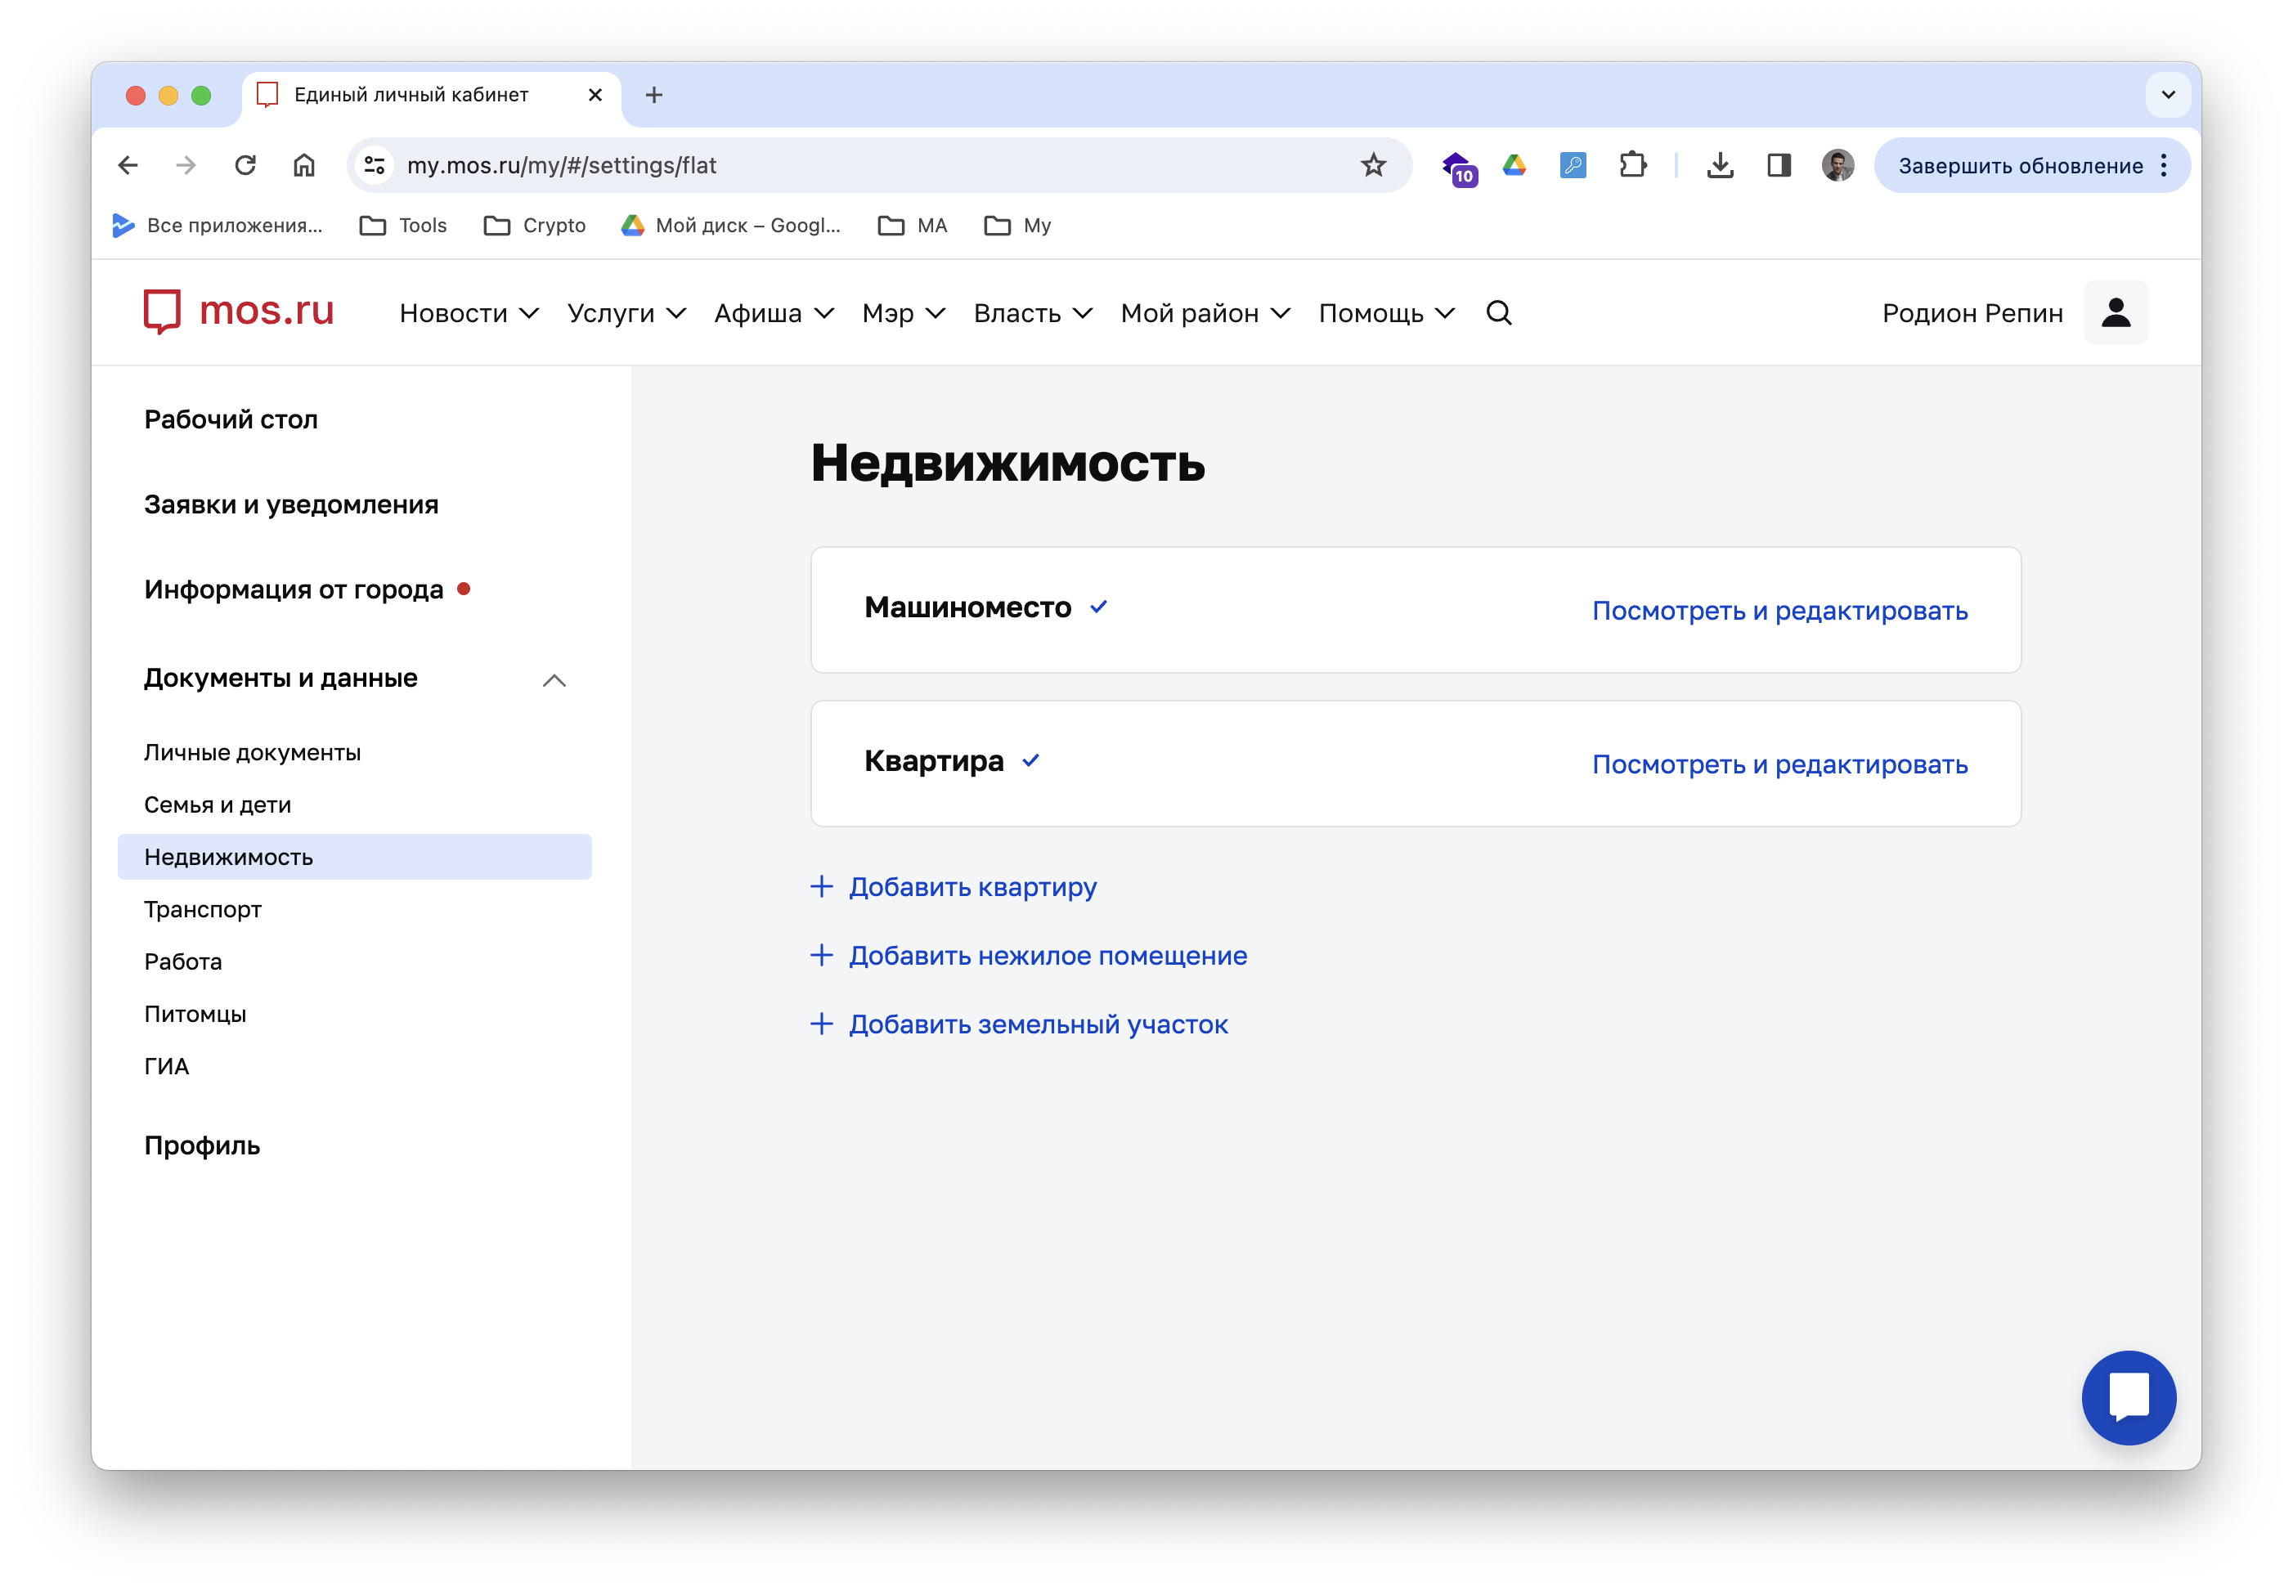Reload the page with refresh icon
Image resolution: width=2293 pixels, height=1591 pixels.
pyautogui.click(x=245, y=165)
